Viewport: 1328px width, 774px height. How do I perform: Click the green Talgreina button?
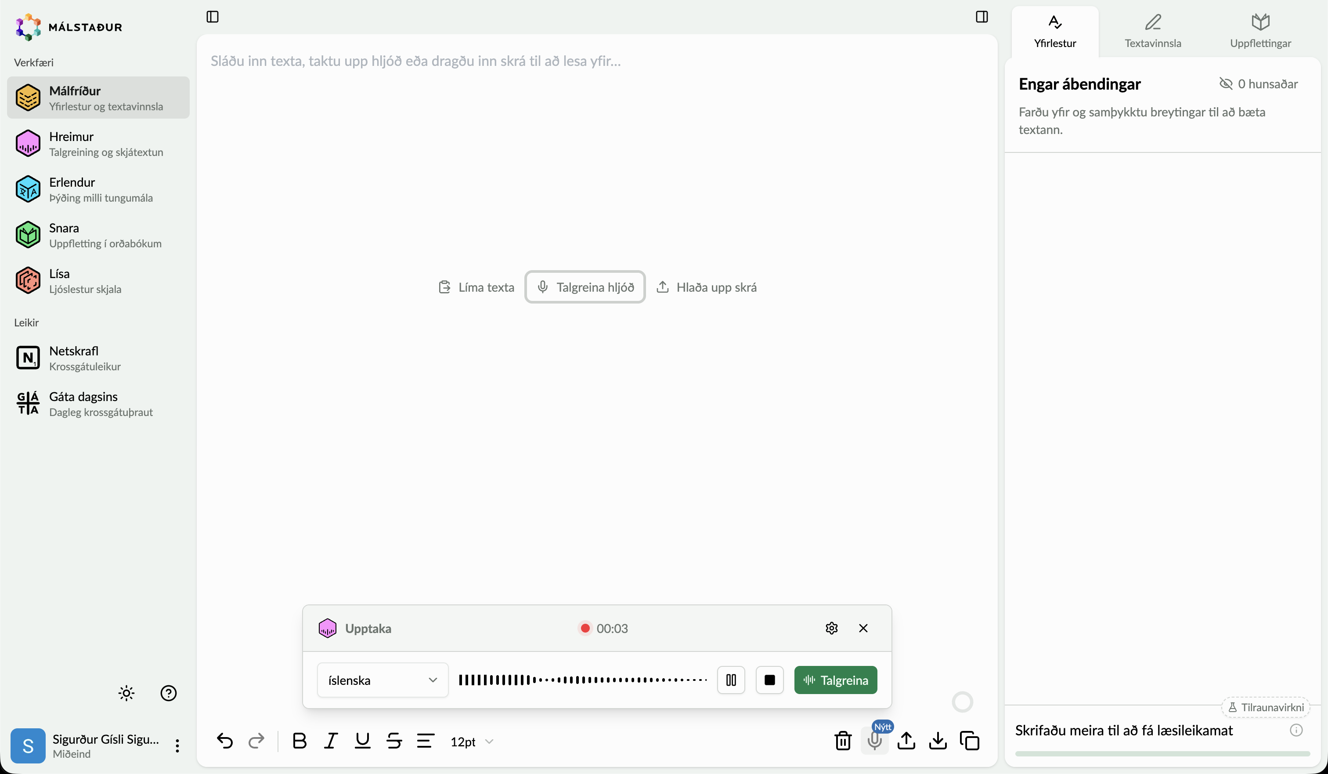(x=835, y=680)
